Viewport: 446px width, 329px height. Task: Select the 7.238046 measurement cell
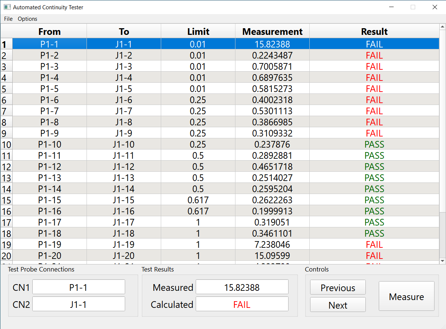(x=272, y=244)
